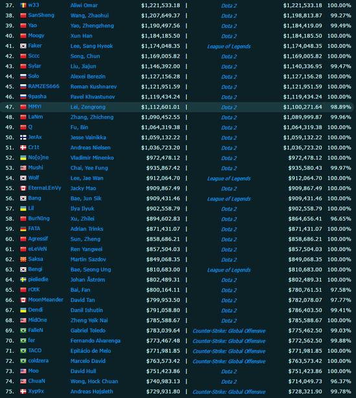Click the Malaysia flag beside MidOne
The height and width of the screenshot is (398, 356).
click(x=23, y=320)
